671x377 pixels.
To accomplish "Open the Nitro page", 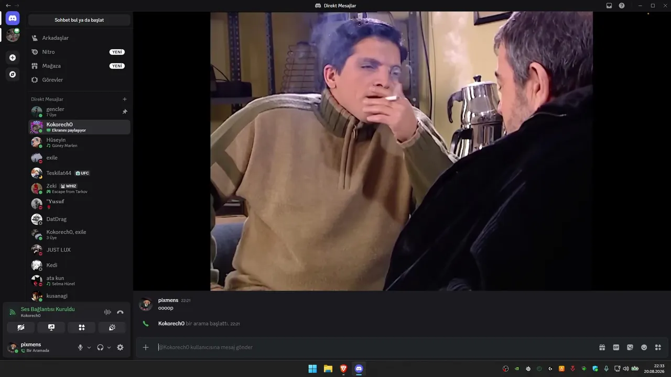I will 79,52.
